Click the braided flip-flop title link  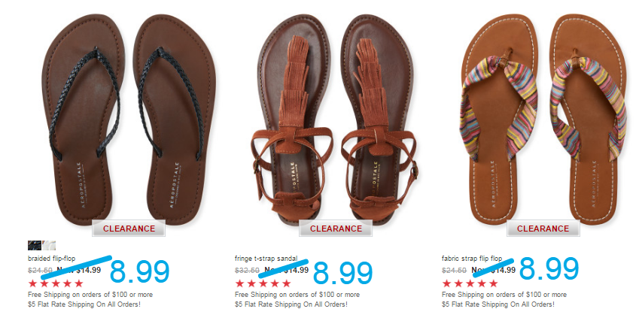tap(51, 259)
